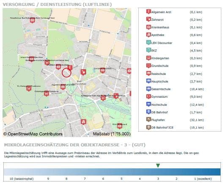223x184 pixels.
Task: Click the Maßstab 1:15.000 scale label
Action: click(112, 134)
